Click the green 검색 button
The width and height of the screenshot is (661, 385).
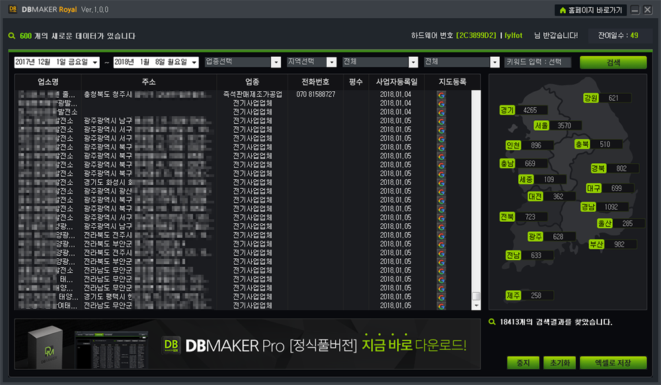tap(613, 62)
